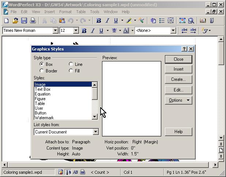
Task: Click the Cut scissors icon
Action: [x=44, y=20]
